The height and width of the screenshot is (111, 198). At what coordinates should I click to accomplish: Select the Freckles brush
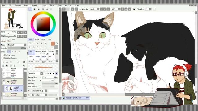tap(52, 53)
